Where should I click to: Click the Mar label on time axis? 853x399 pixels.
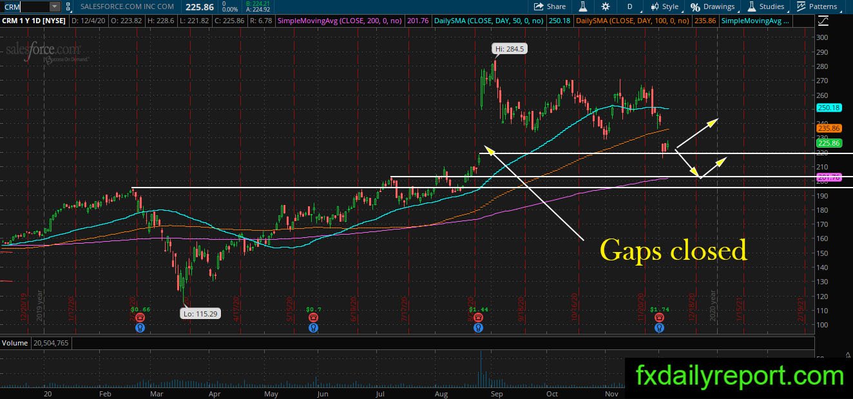click(157, 393)
